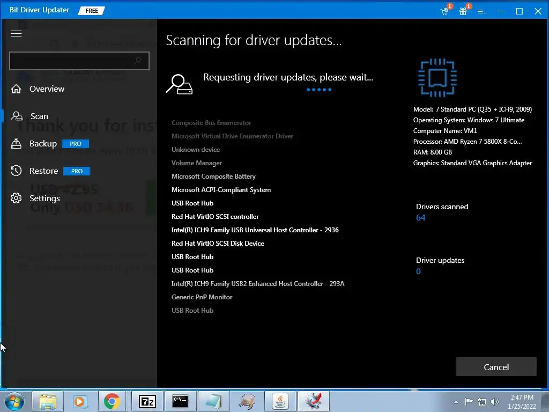Viewport: 549px width, 412px height.
Task: Open the shopping cart icon in title bar
Action: [445, 11]
